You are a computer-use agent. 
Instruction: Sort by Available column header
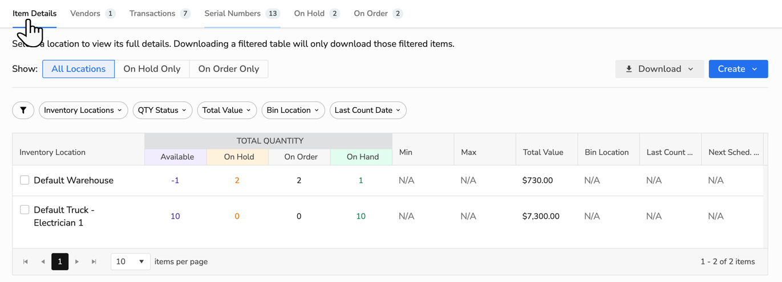(x=176, y=157)
